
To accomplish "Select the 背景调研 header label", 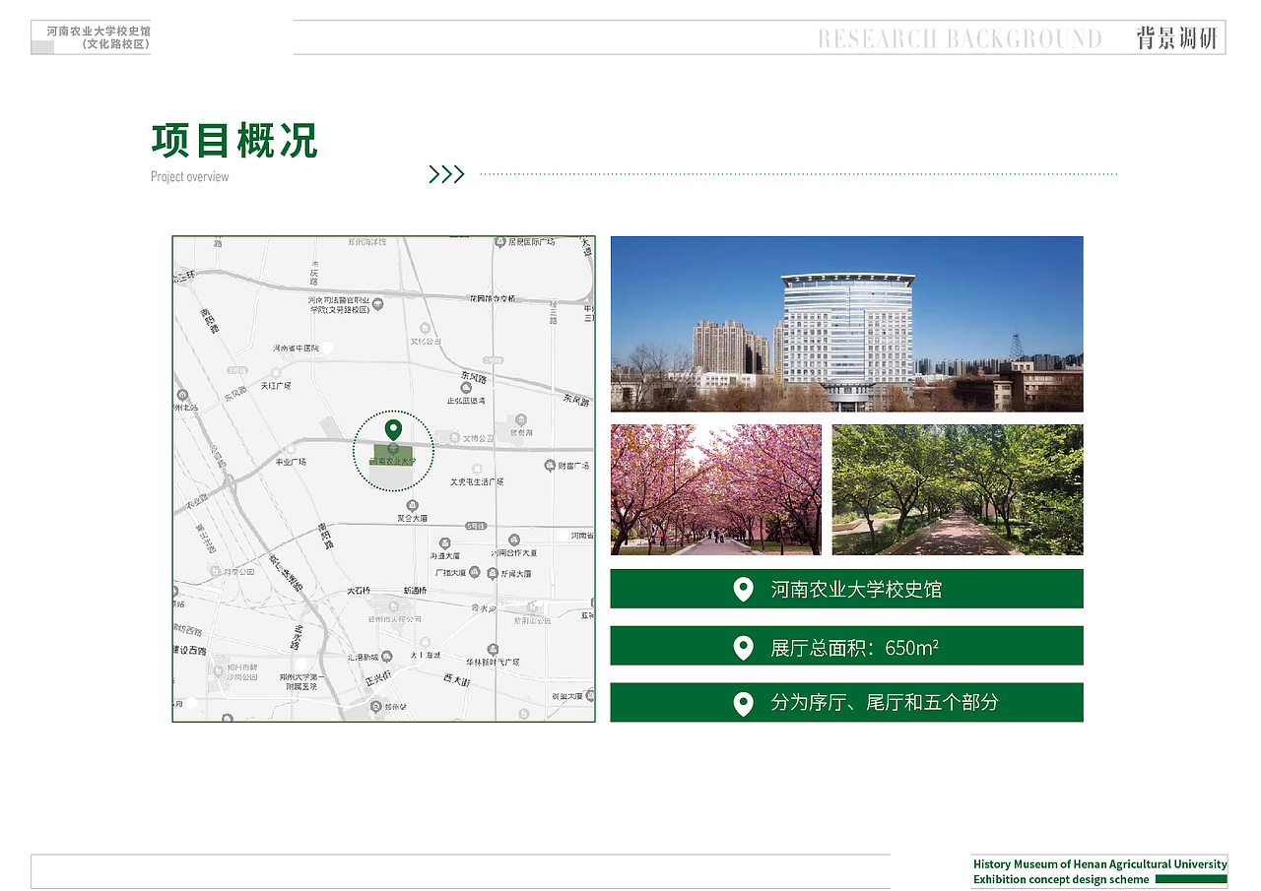I will tap(1177, 36).
